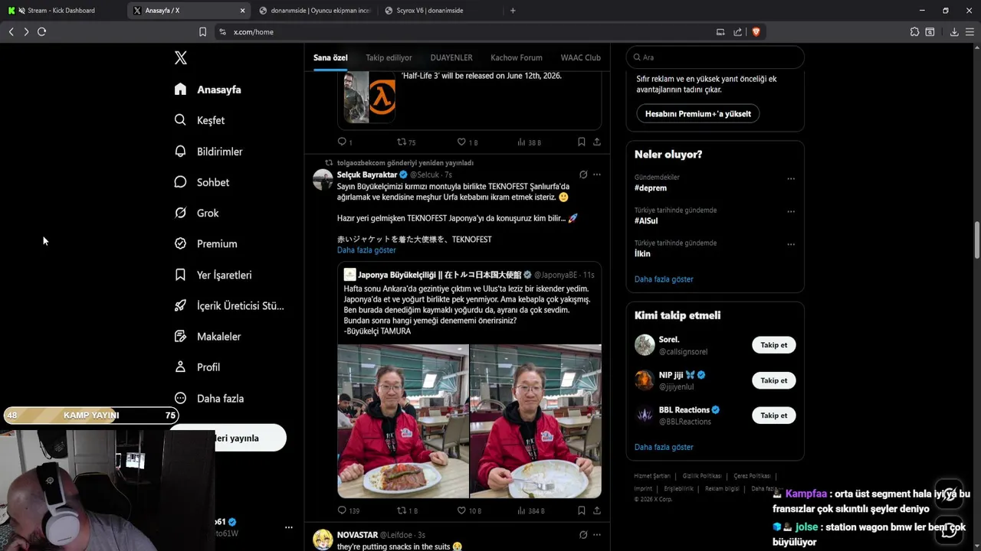
Task: Show more suggestions under Kimi takip etmeli
Action: [x=664, y=447]
